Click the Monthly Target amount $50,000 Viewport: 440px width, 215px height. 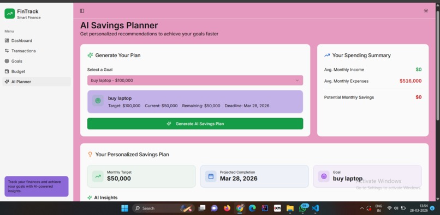pos(118,179)
